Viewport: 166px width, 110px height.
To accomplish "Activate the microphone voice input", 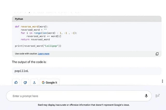I will tap(146, 96).
